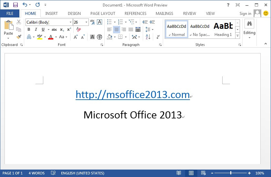
Task: Apply the No Spacing style
Action: [200, 29]
